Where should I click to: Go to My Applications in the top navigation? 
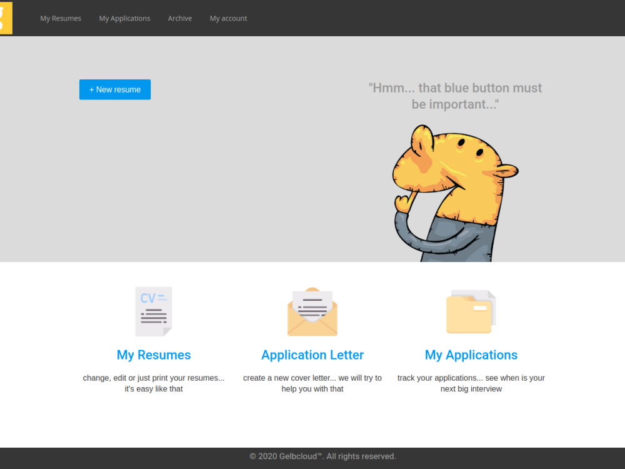coord(124,18)
